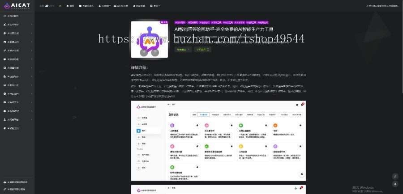Click the page title AI智能问答绘画助手 heading
This screenshot has width=403, height=194.
click(223, 29)
